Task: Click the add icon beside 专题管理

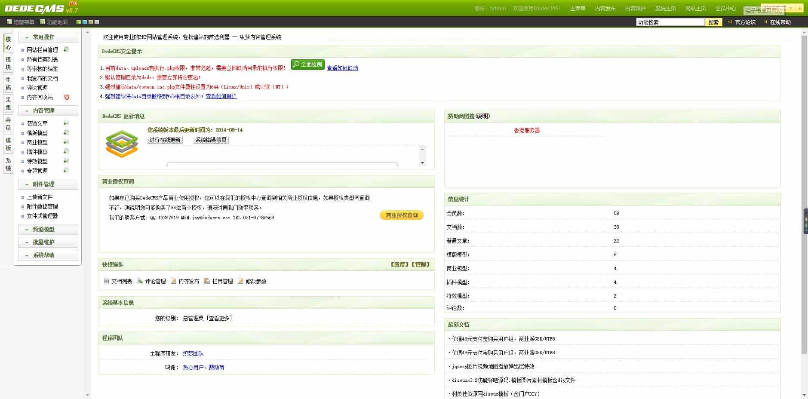Action: (66, 170)
